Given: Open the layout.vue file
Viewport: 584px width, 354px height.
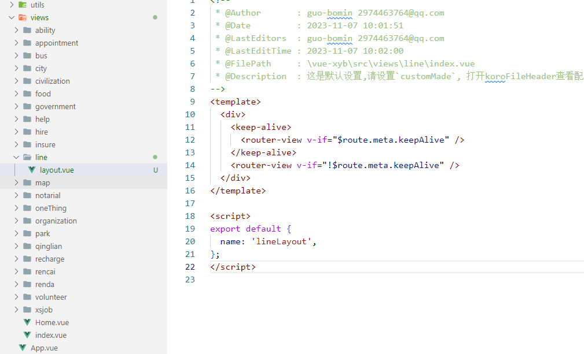Looking at the screenshot, I should point(57,170).
